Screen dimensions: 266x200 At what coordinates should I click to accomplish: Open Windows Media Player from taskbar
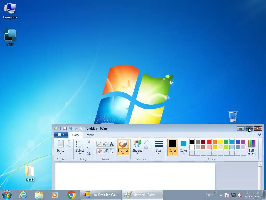[55, 195]
